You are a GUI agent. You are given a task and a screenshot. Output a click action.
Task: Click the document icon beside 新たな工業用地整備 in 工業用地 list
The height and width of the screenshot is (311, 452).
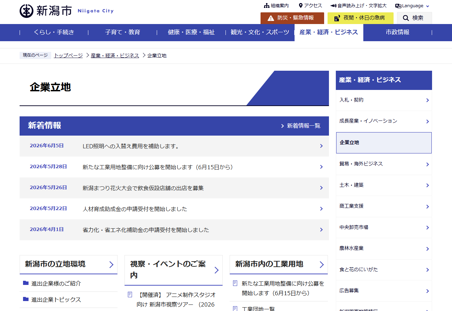(235, 283)
